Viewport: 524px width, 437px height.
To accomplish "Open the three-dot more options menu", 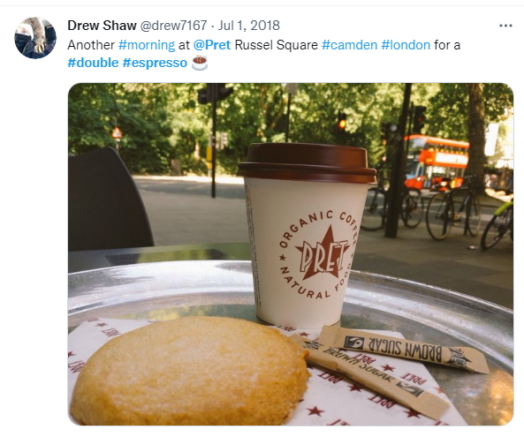I will coord(505,26).
